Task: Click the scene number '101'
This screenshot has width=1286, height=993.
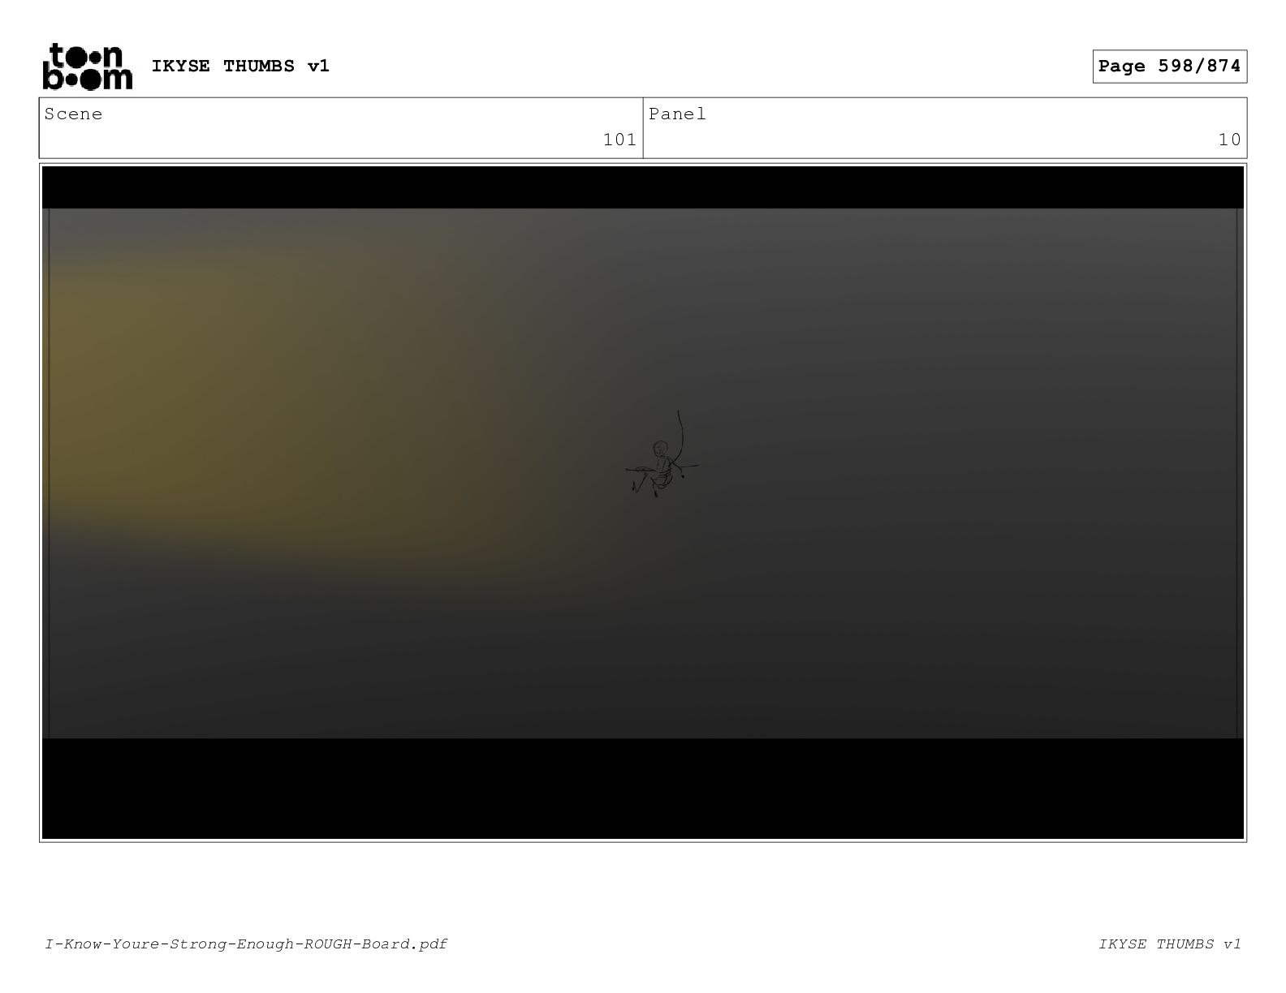Action: pos(619,140)
